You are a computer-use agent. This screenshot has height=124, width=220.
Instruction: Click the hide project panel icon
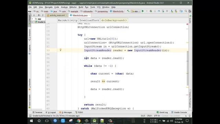pyautogui.click(x=43, y=15)
